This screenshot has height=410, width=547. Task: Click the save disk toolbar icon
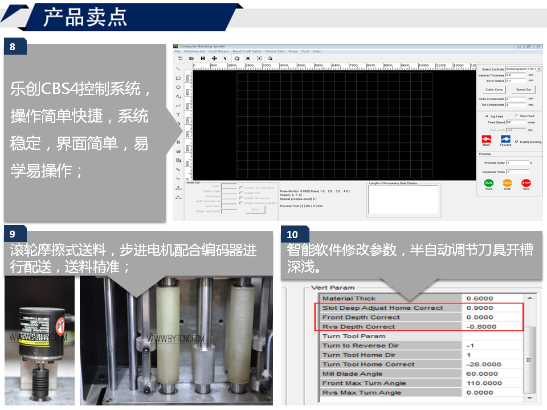(x=203, y=58)
